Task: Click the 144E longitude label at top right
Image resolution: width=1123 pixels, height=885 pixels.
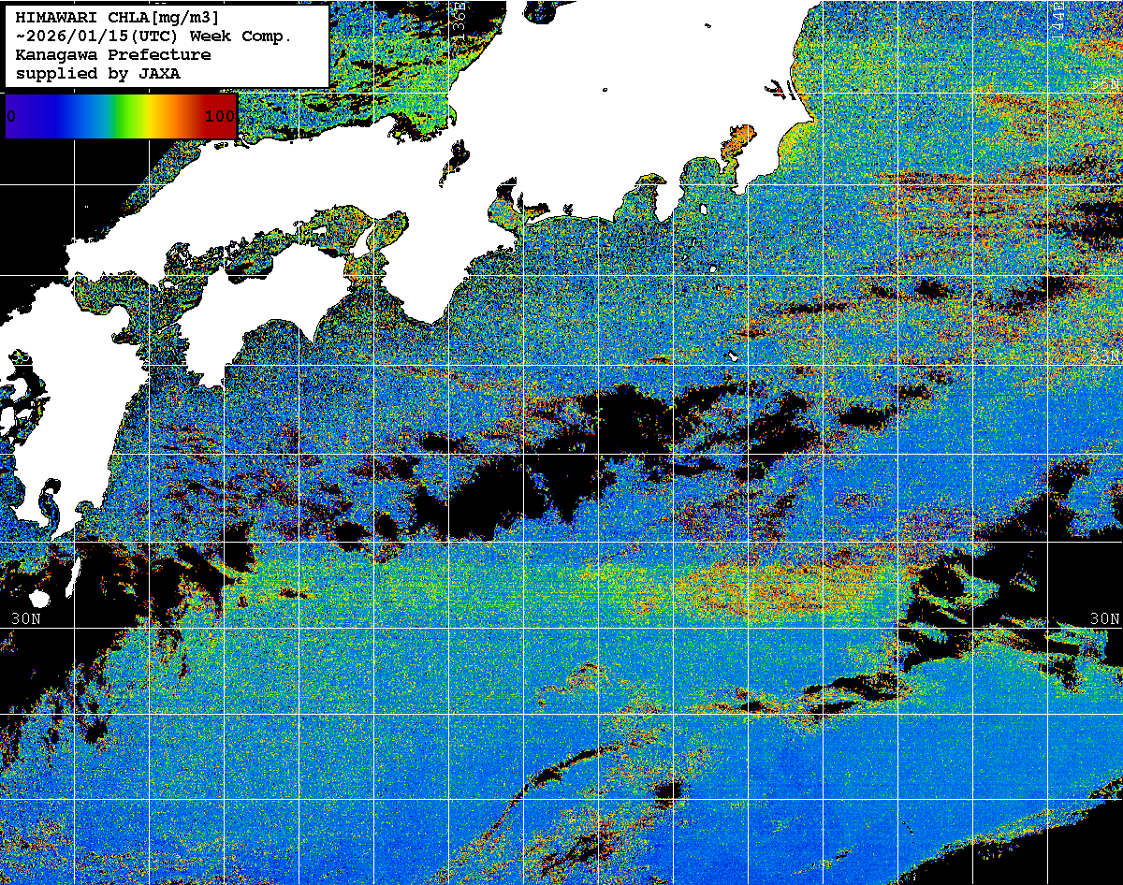Action: [x=1057, y=19]
